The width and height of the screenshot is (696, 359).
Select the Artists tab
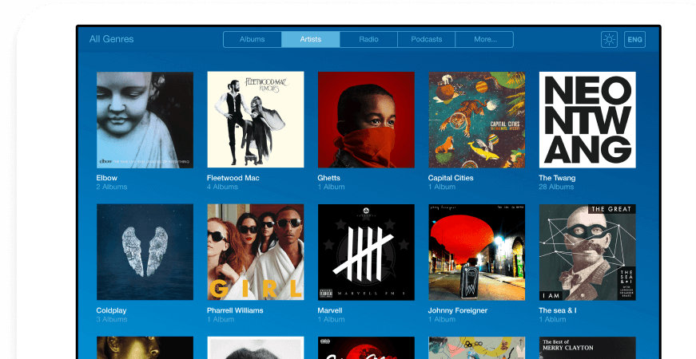(311, 39)
